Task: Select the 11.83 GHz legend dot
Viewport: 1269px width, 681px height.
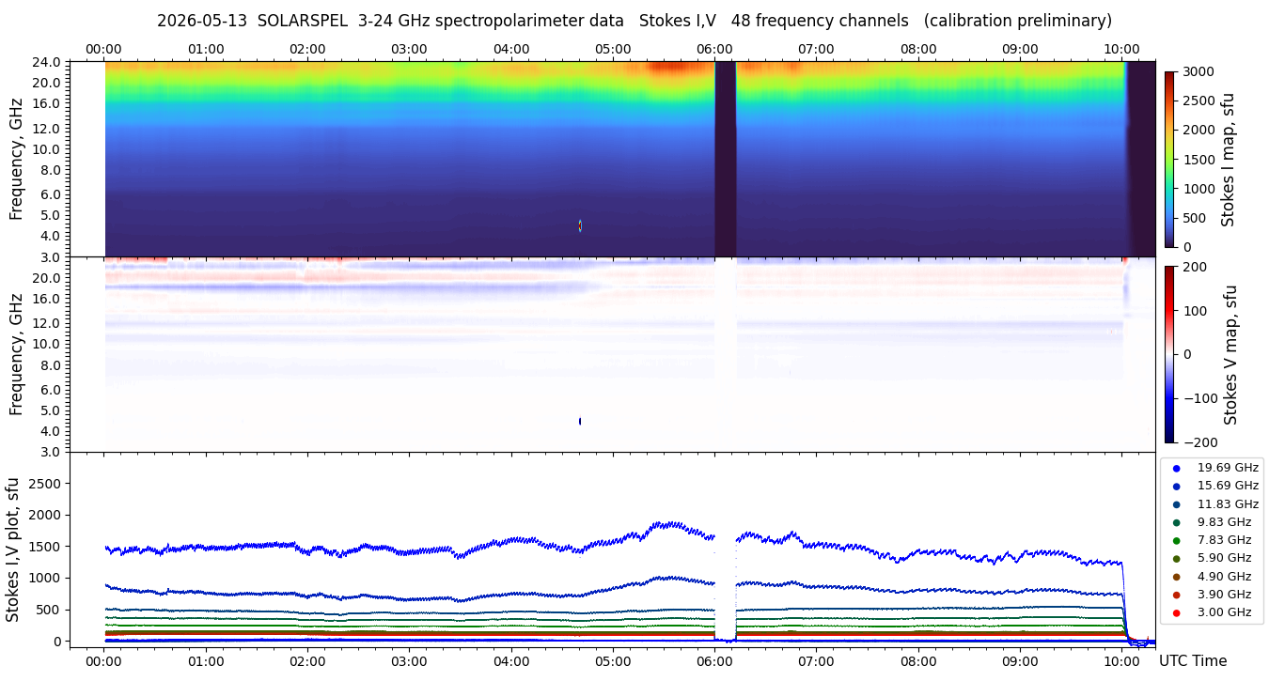Action: coord(1176,504)
